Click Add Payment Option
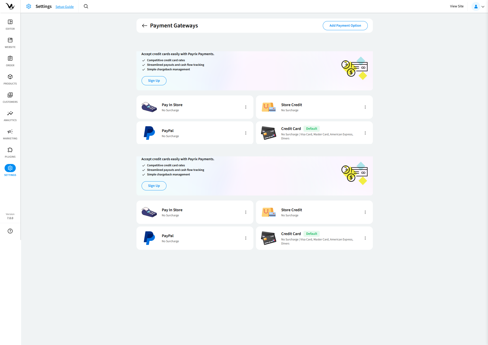Image resolution: width=488 pixels, height=345 pixels. tap(345, 25)
